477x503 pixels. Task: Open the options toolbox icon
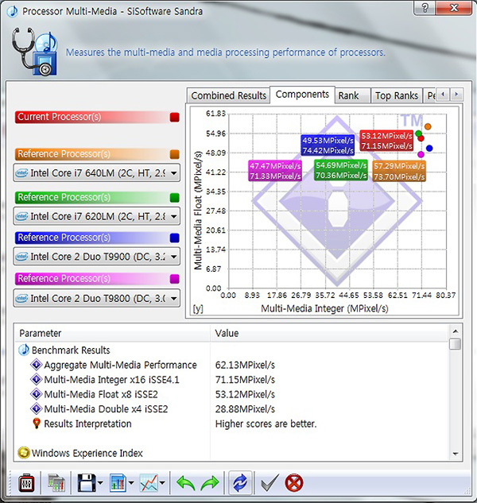[26, 483]
